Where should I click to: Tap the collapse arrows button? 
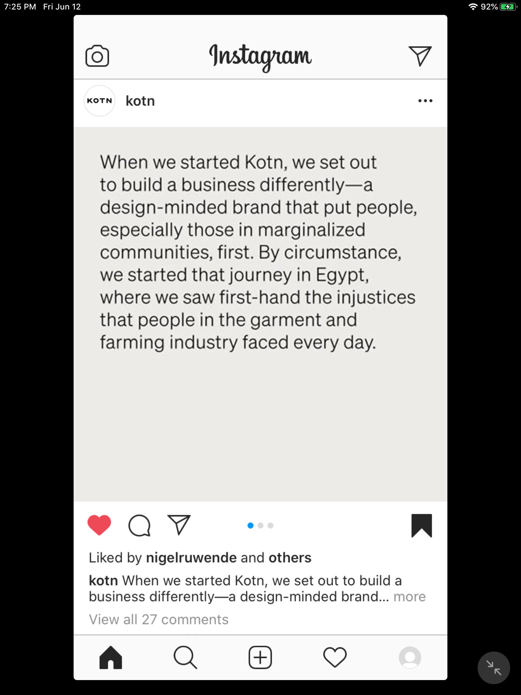494,668
